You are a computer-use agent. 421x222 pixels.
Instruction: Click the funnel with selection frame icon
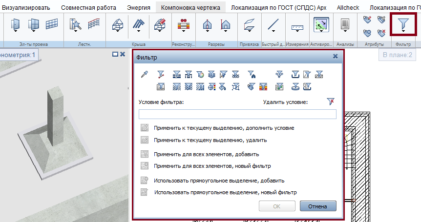pyautogui.click(x=235, y=86)
